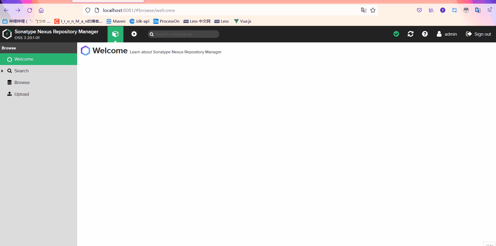Open the browser application menu

click(490, 10)
